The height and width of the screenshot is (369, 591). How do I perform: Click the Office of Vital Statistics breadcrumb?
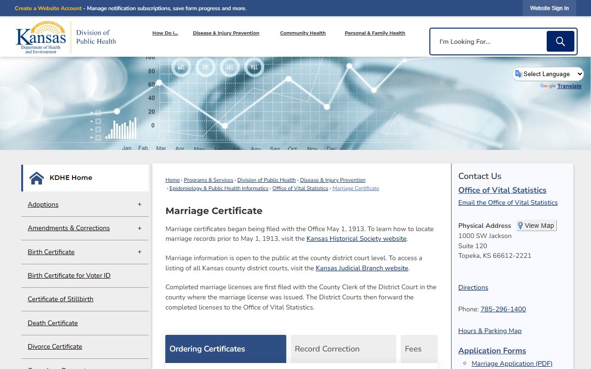coord(300,189)
